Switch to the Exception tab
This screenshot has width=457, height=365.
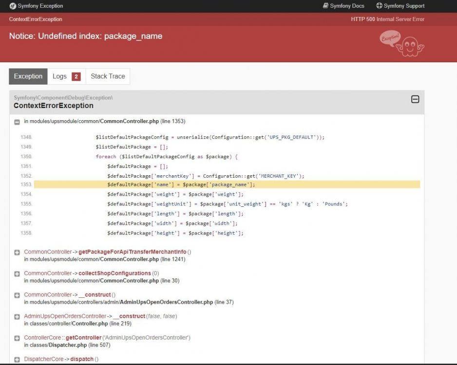(28, 76)
